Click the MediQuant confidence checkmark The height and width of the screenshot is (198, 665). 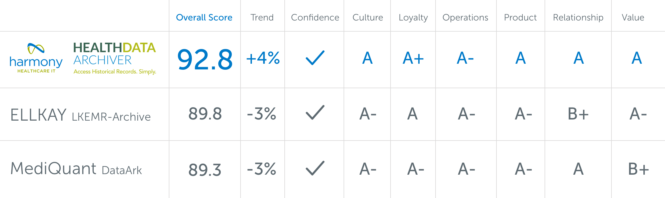315,168
